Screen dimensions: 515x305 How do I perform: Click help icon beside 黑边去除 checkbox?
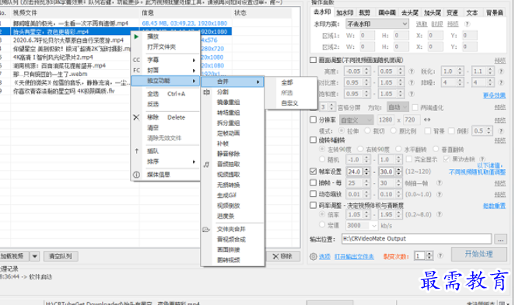[482, 159]
